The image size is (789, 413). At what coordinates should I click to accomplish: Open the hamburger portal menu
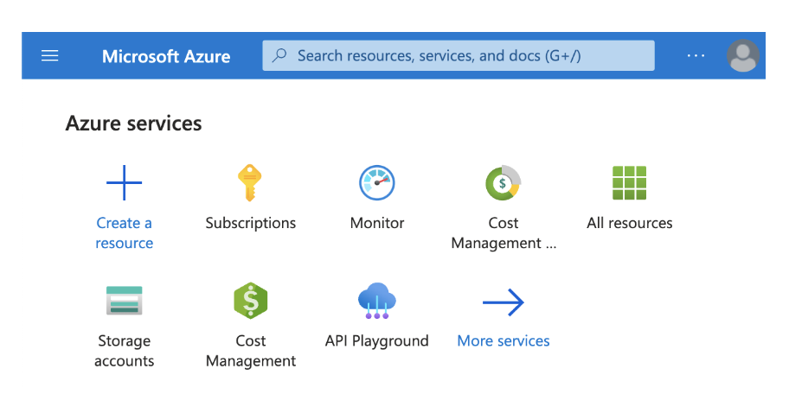[50, 56]
